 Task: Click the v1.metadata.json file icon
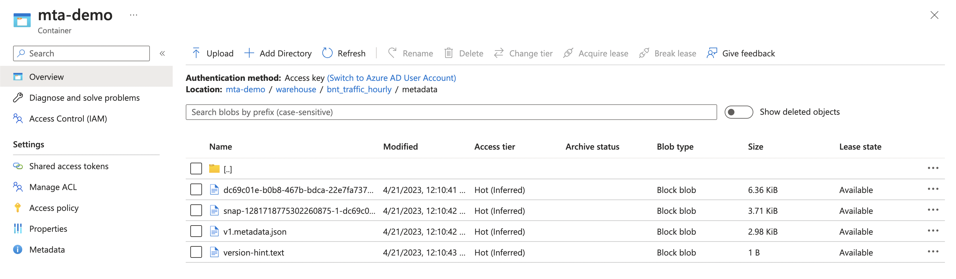(x=214, y=231)
